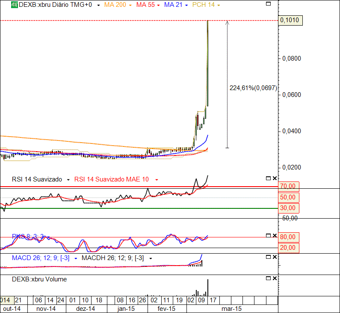Click the out-14 month on time axis
340x313 pixels.
(12, 309)
